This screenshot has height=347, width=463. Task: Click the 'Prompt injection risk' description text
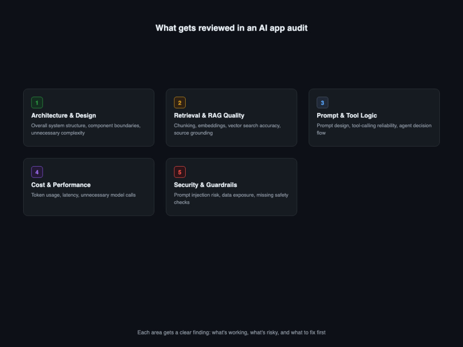pyautogui.click(x=231, y=198)
